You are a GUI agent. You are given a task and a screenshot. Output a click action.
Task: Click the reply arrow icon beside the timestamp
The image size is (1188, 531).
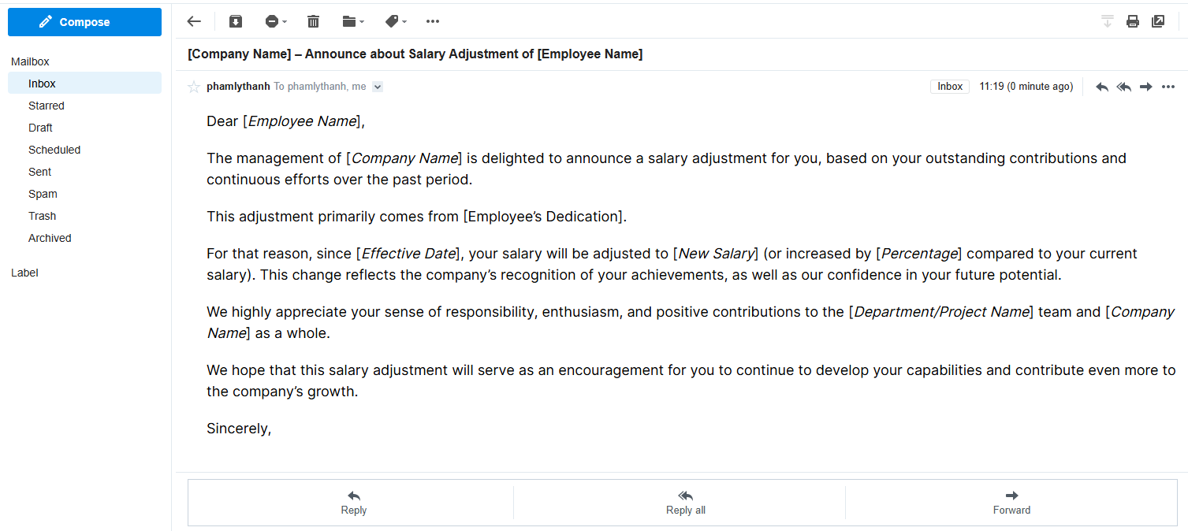click(x=1102, y=87)
